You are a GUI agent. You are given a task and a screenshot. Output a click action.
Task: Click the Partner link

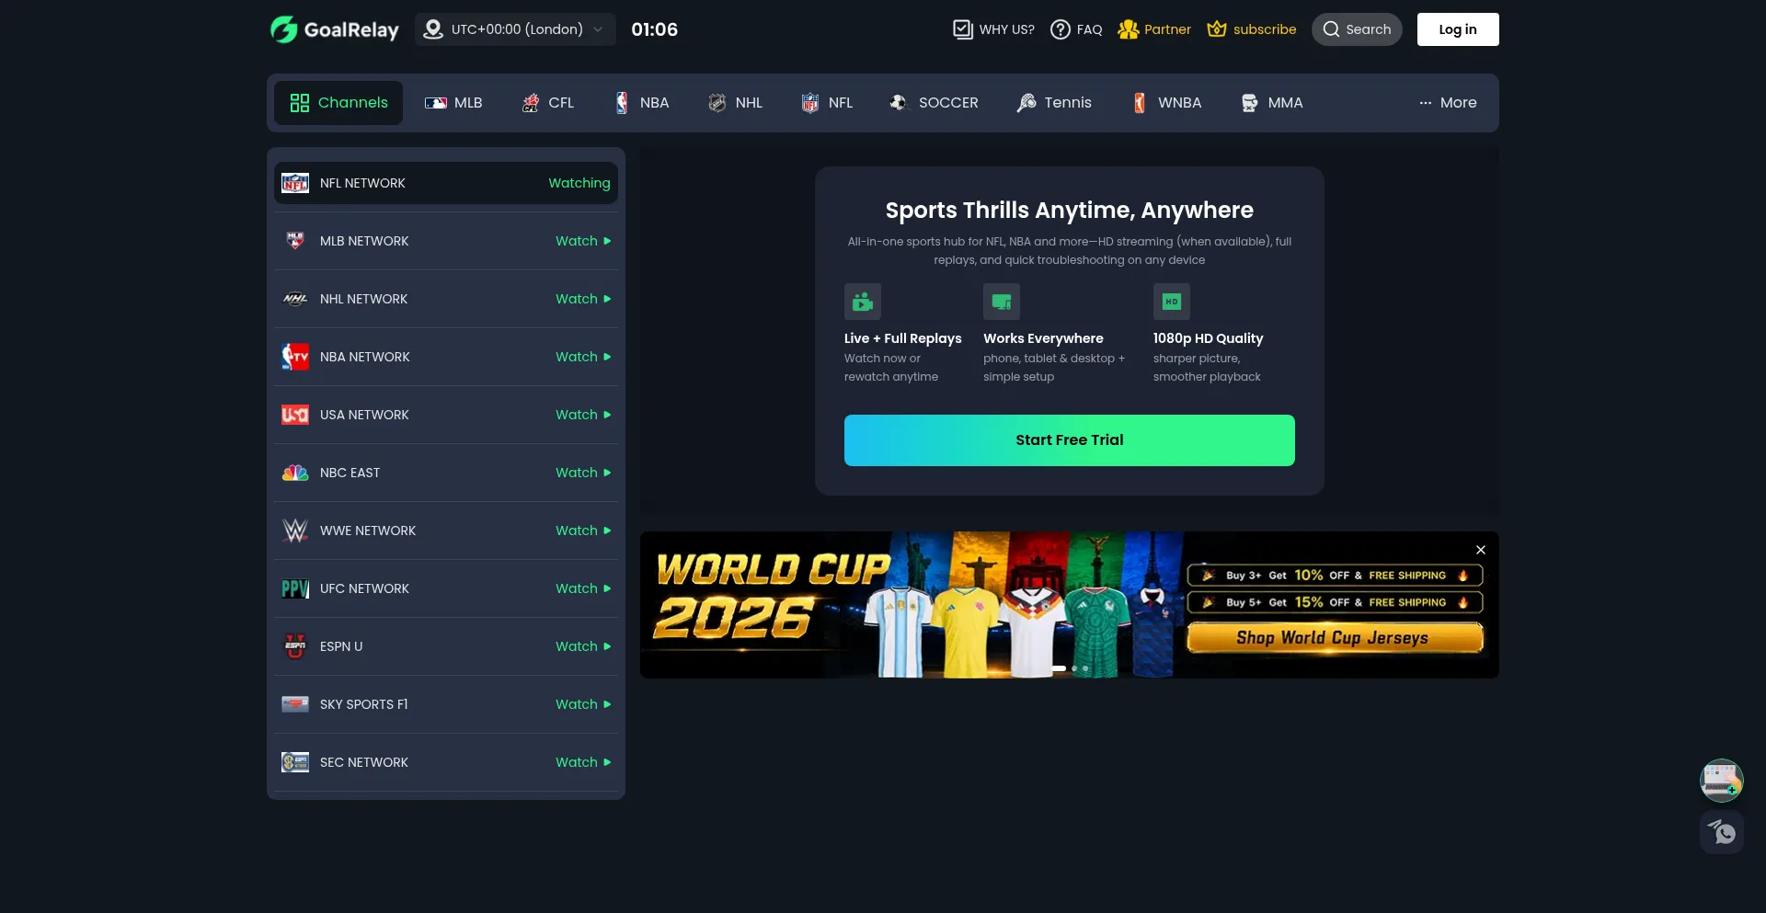1154,29
